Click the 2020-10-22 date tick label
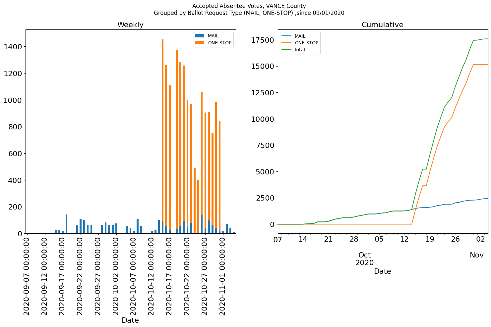The height and width of the screenshot is (327, 491). point(187,275)
